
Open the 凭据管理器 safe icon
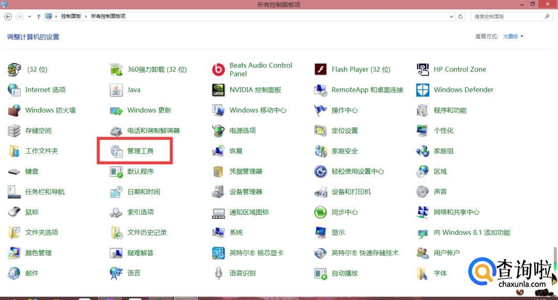click(x=218, y=171)
